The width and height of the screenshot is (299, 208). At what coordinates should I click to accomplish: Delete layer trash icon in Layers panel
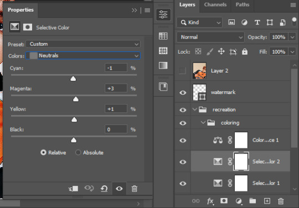[281, 201]
